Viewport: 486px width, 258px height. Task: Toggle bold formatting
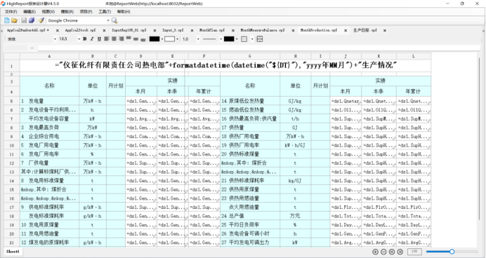click(x=84, y=39)
